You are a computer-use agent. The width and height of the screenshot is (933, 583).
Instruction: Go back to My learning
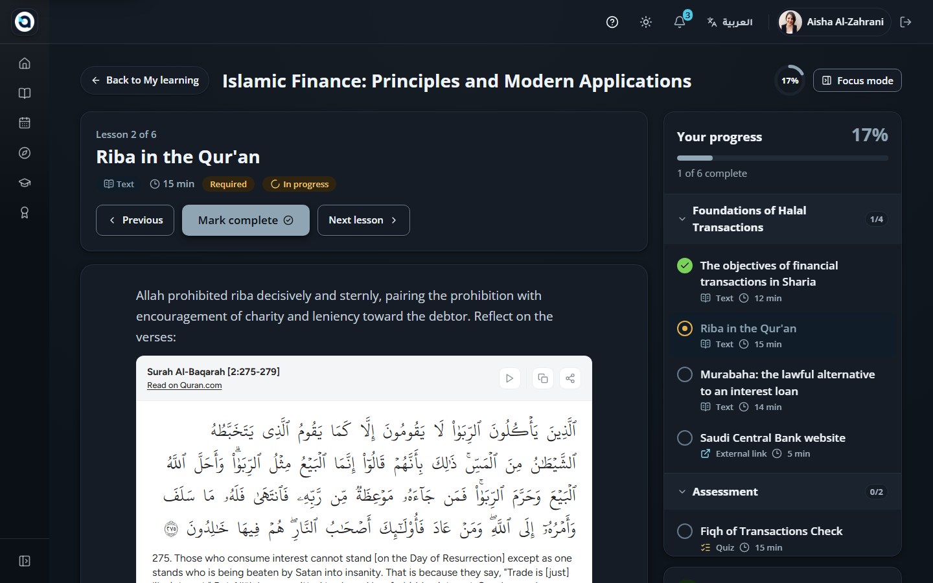(145, 80)
